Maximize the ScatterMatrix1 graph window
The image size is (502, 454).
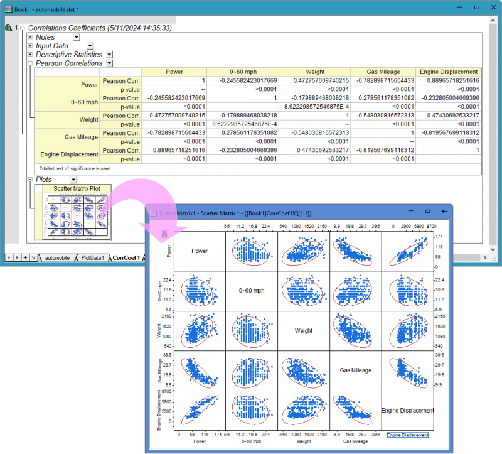click(x=427, y=212)
